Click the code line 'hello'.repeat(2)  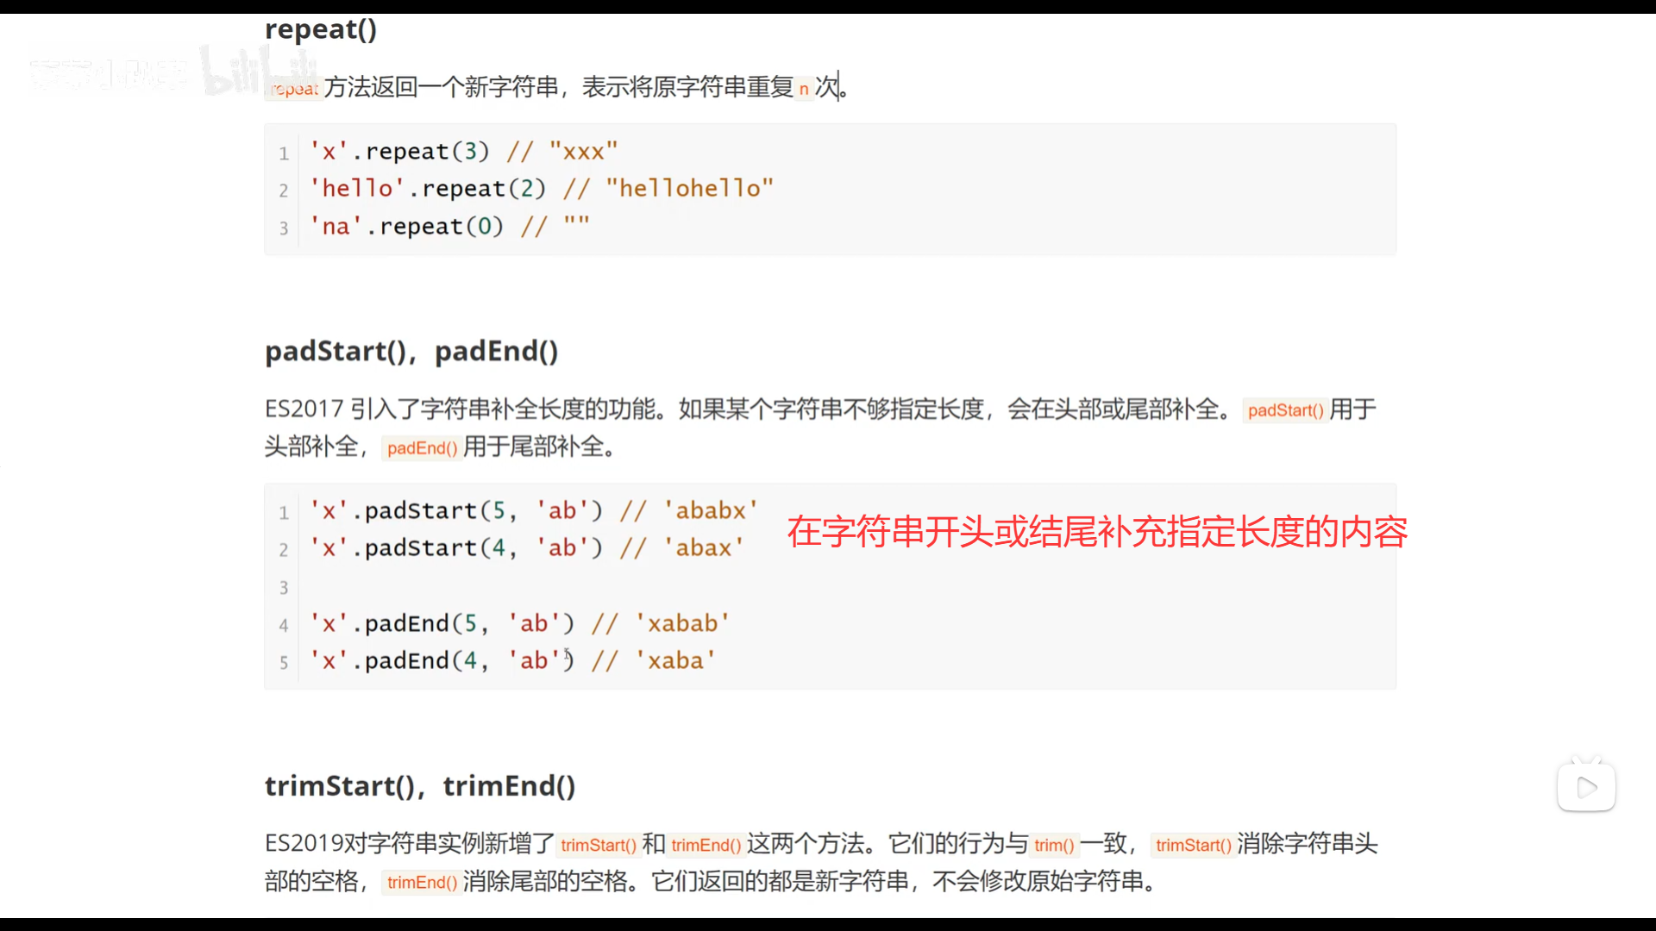(x=429, y=189)
